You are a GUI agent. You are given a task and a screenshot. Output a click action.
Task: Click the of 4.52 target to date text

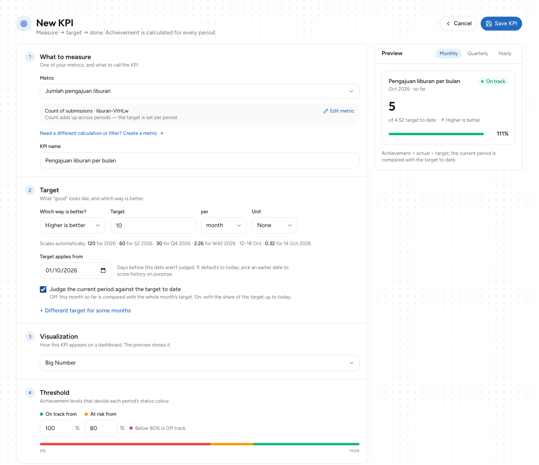412,120
